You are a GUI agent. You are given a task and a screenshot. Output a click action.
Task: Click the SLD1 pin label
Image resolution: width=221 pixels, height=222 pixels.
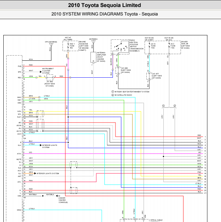coord(19,117)
